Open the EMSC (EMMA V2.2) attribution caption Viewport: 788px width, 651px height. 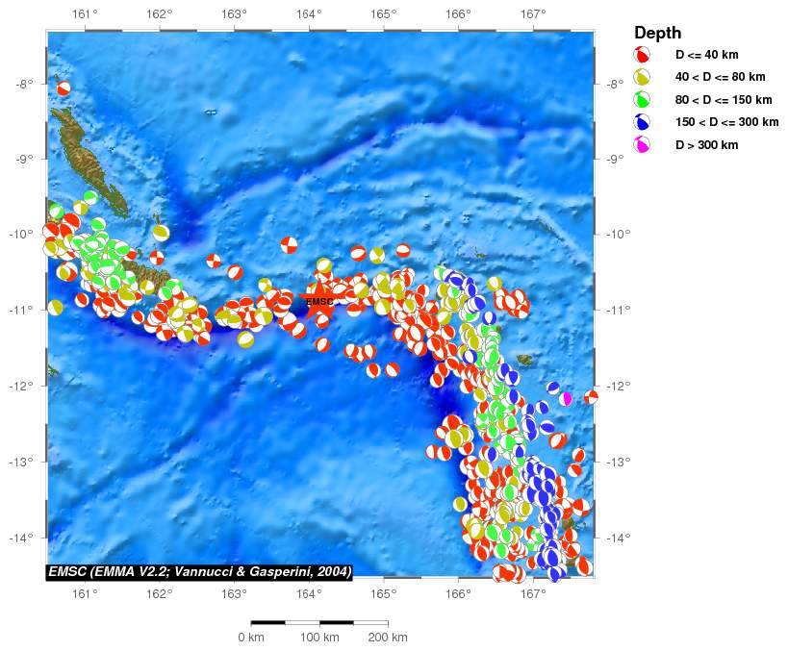tap(199, 571)
